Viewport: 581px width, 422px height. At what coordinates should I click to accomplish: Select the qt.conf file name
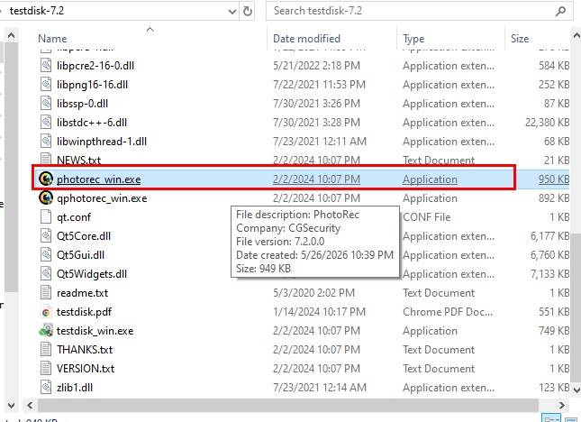pos(73,217)
